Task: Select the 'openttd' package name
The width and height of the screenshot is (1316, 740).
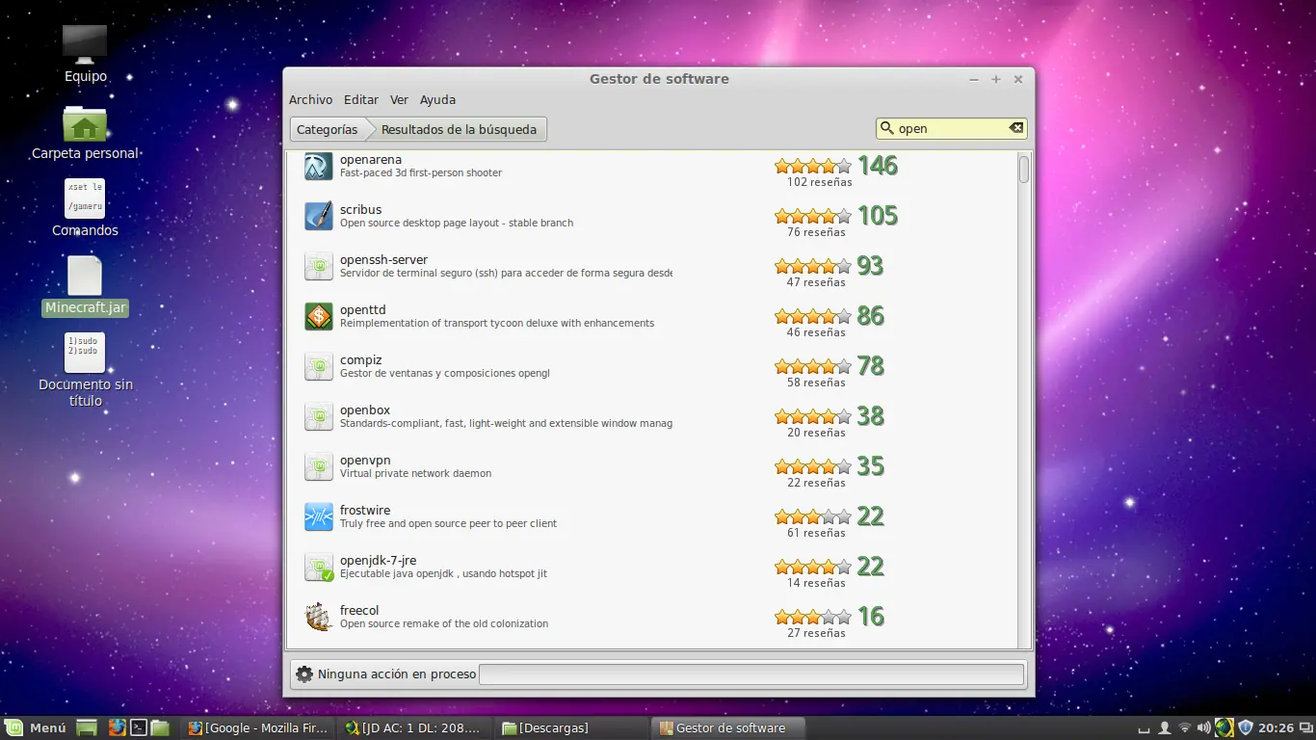Action: 362,310
